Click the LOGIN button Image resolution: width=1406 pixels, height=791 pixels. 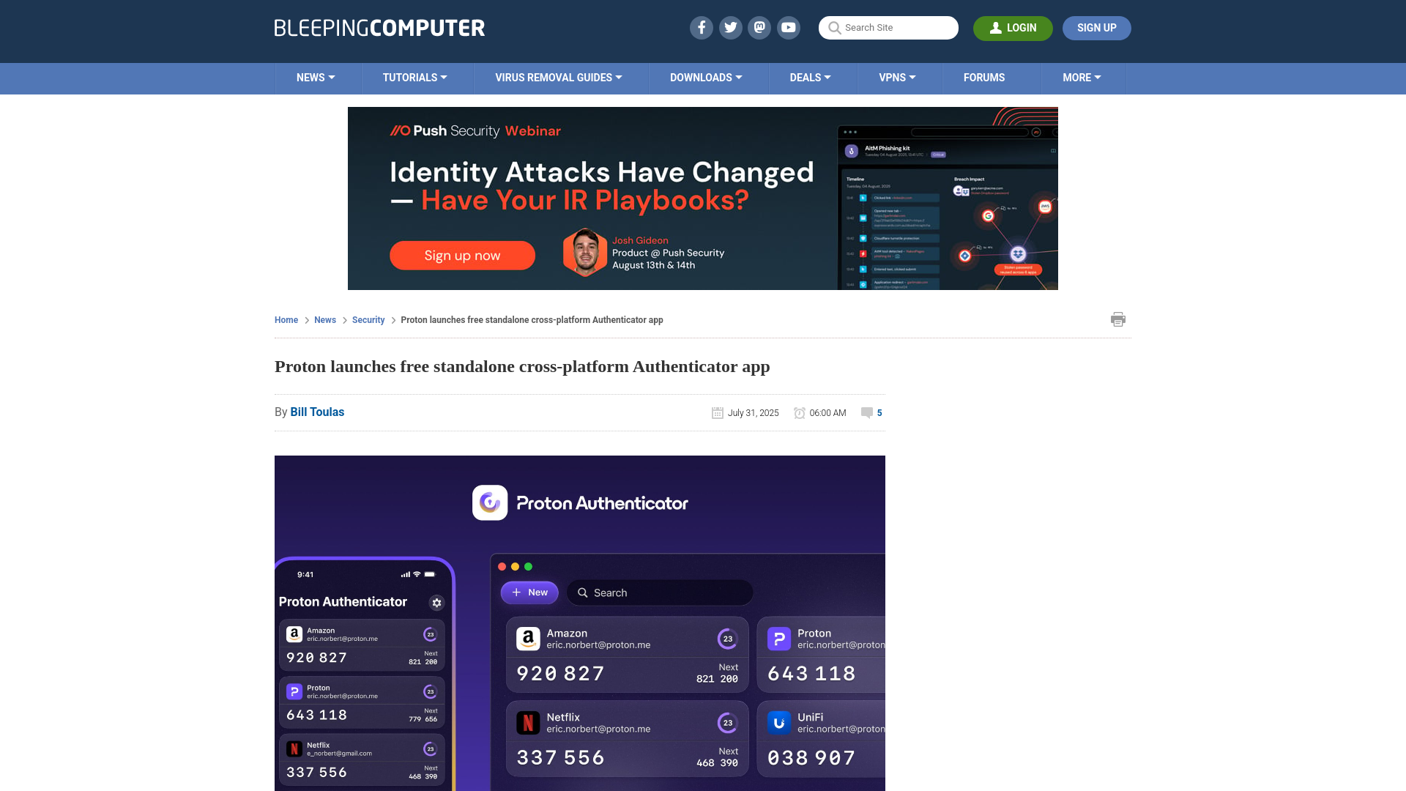click(x=1013, y=28)
